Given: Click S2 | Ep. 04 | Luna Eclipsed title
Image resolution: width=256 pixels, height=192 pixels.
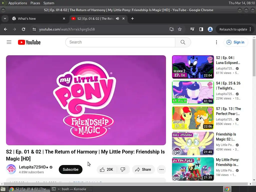Looking at the screenshot, I should (228, 60).
